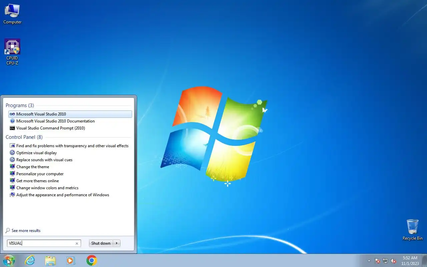Click icon beside Find and fix problems
Screen dimensions: 427x267
point(12,146)
